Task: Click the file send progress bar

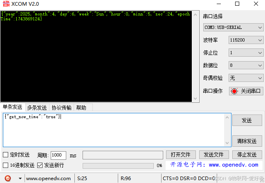Action: (118, 165)
